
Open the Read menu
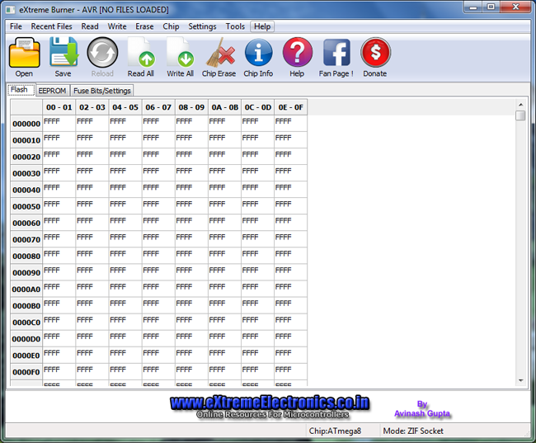pyautogui.click(x=90, y=26)
